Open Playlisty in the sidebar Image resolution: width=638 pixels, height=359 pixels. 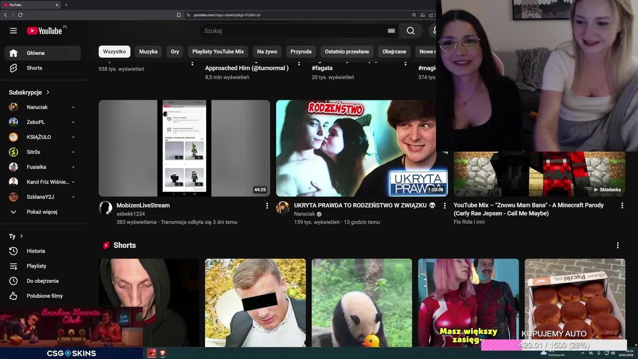42,266
